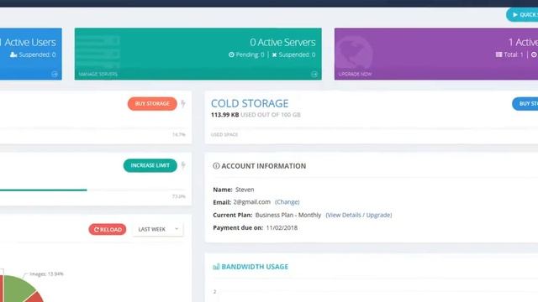
Task: Click arrow icon on Active Servers card
Action: pyautogui.click(x=314, y=74)
